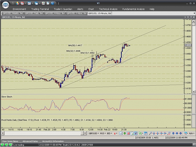Viewport: 196px width, 147px height.
Task: Click the candlestick chart icon in quick toolbar
Action: (43, 3)
